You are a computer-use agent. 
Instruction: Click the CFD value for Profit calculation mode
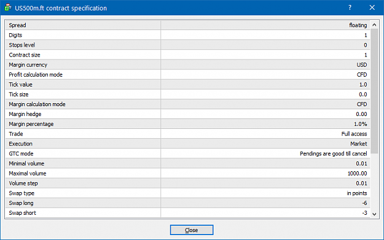[362, 75]
